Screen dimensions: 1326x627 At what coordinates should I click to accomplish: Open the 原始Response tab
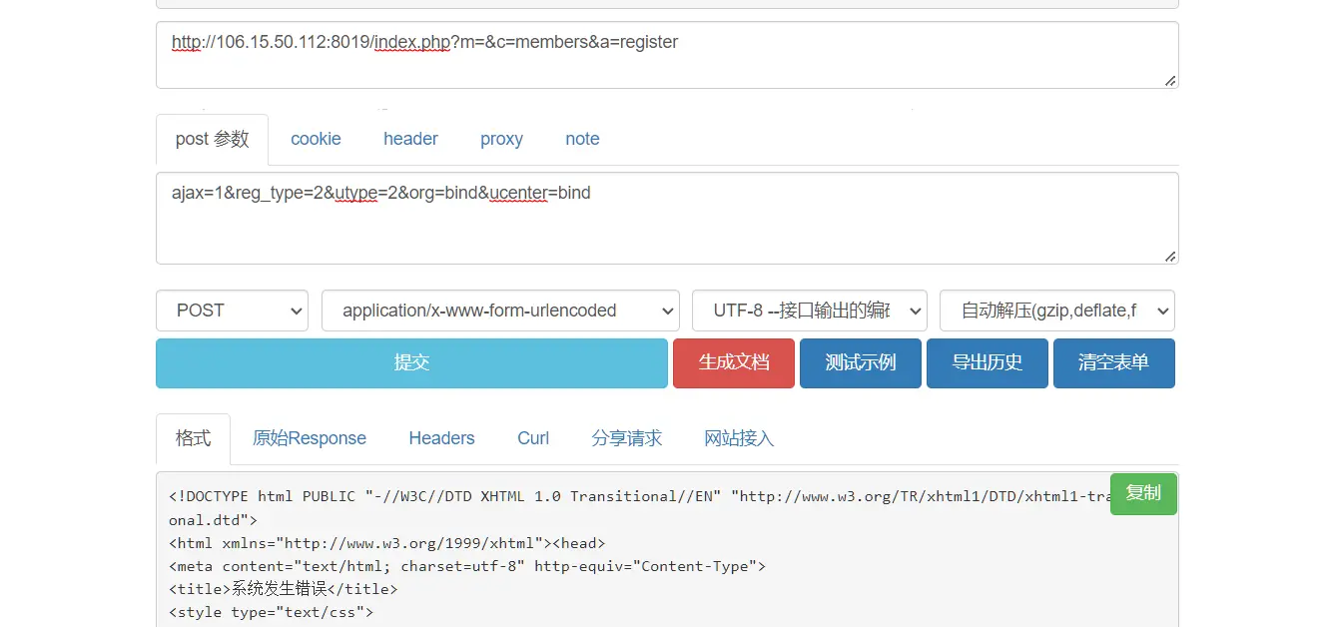click(x=310, y=438)
